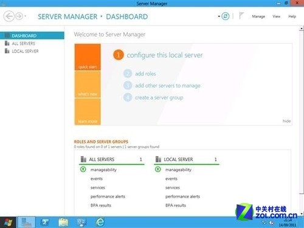Open the Local Server tile header

point(187,159)
